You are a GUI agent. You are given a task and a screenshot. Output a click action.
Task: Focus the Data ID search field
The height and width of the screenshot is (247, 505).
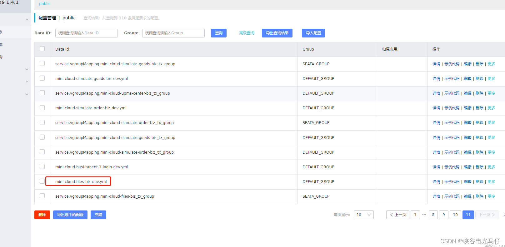click(87, 33)
